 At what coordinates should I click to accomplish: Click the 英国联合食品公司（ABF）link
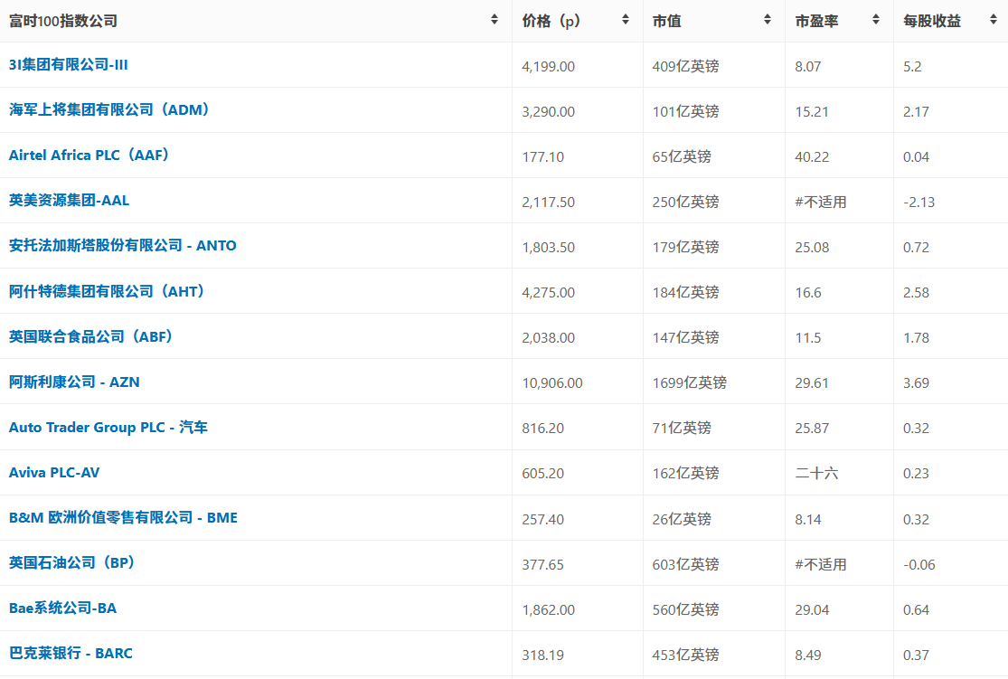coord(91,336)
